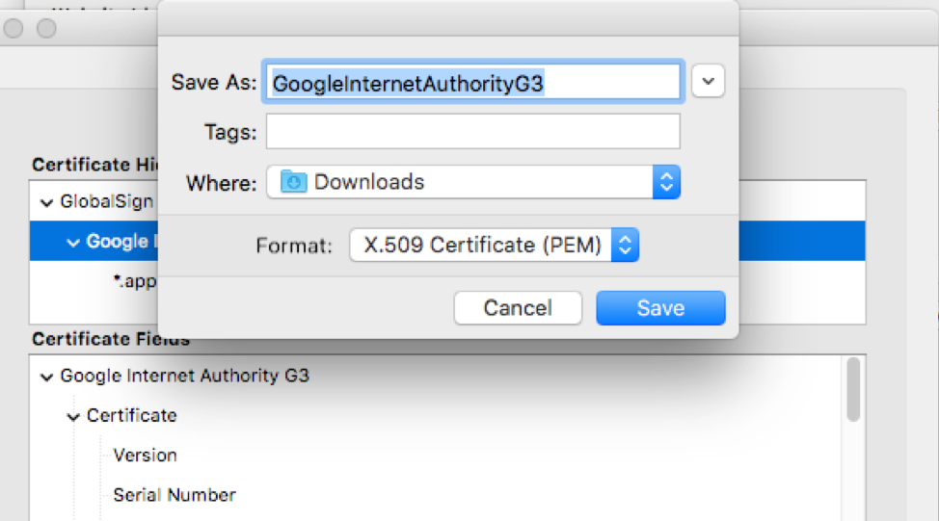939x521 pixels.
Task: Select the Certificate field node
Action: 131,416
